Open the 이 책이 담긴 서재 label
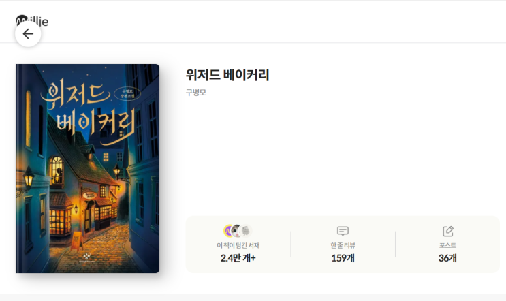Screen dimensions: 506x301 [x=238, y=246]
